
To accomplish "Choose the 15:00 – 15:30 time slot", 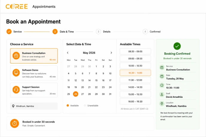I will coord(135,94).
